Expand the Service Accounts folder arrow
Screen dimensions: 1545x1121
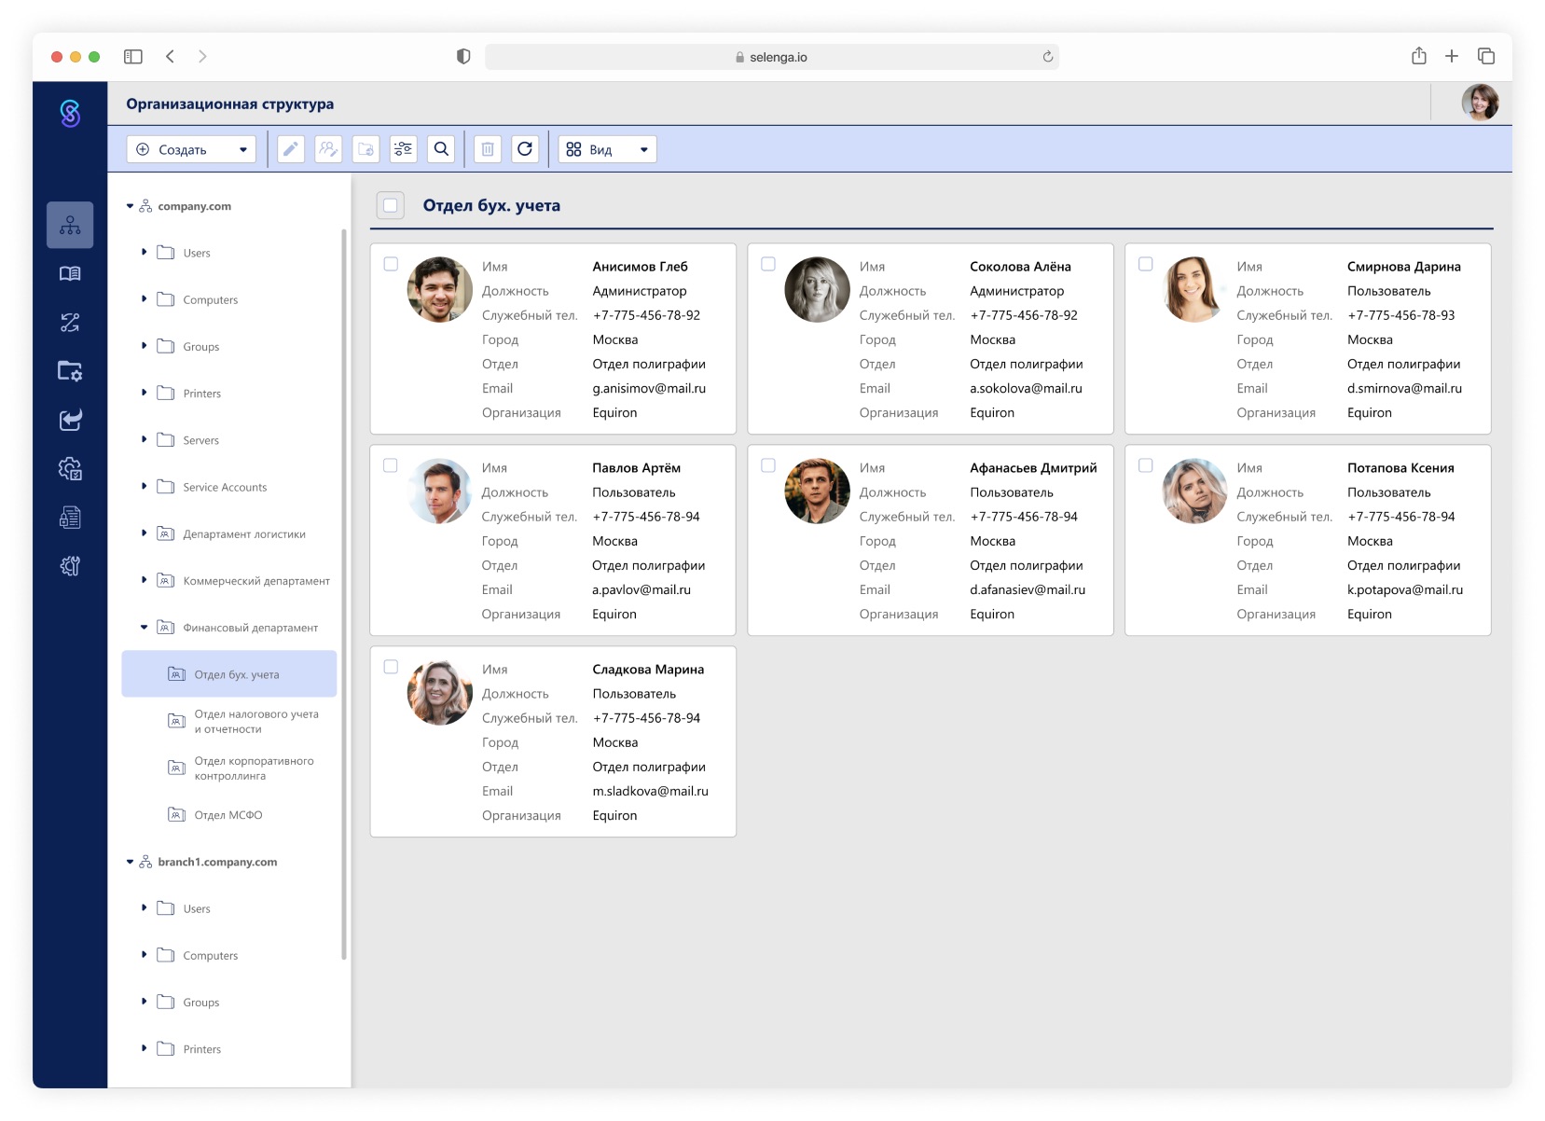pos(144,486)
